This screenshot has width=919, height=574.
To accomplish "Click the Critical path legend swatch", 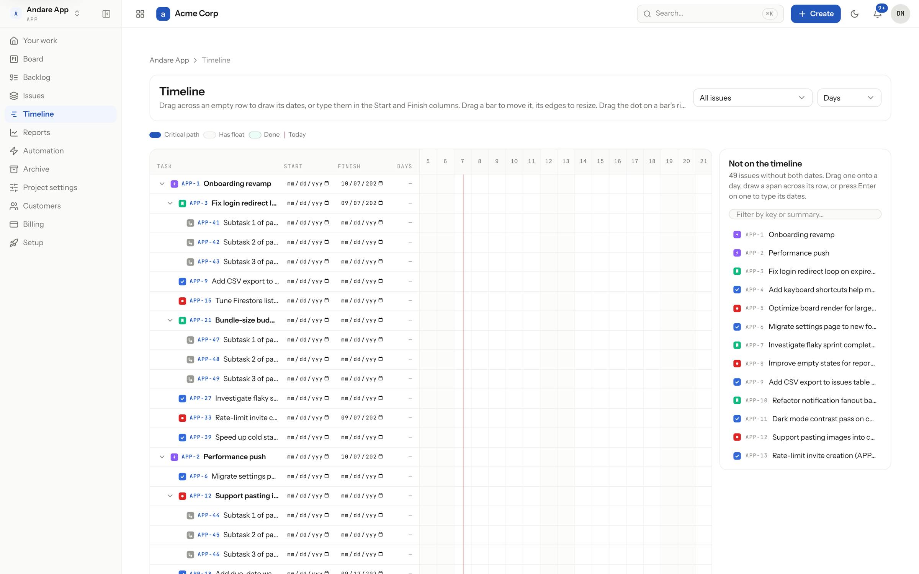I will [155, 135].
